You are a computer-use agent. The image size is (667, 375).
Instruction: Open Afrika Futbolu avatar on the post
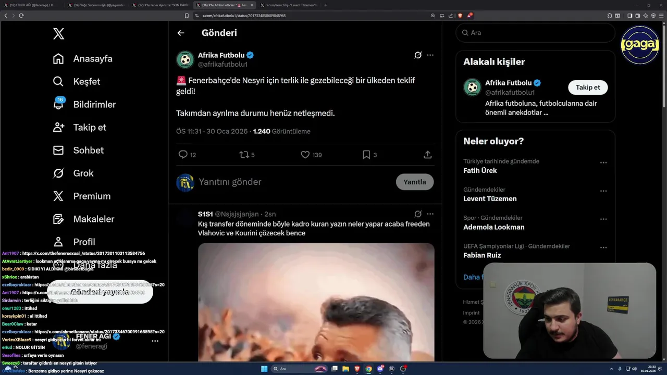click(x=185, y=59)
